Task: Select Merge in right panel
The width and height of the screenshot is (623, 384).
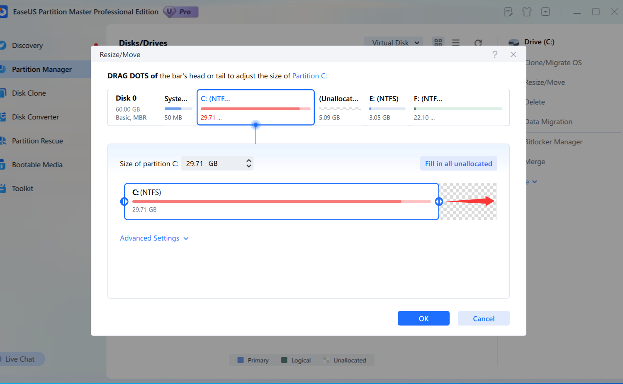Action: coord(535,162)
